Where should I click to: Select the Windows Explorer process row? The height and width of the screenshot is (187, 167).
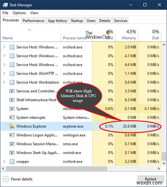tap(81, 126)
